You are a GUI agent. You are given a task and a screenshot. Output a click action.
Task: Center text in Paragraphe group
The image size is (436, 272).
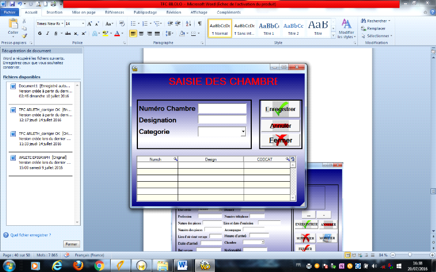click(141, 34)
